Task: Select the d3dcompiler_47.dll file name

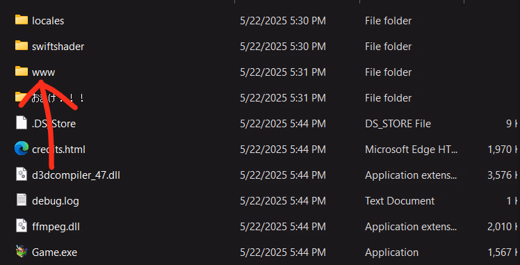Action: pyautogui.click(x=76, y=175)
